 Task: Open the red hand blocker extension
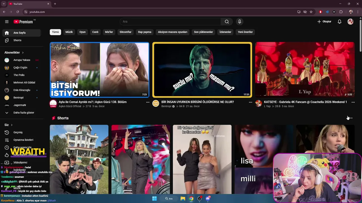pos(320,12)
